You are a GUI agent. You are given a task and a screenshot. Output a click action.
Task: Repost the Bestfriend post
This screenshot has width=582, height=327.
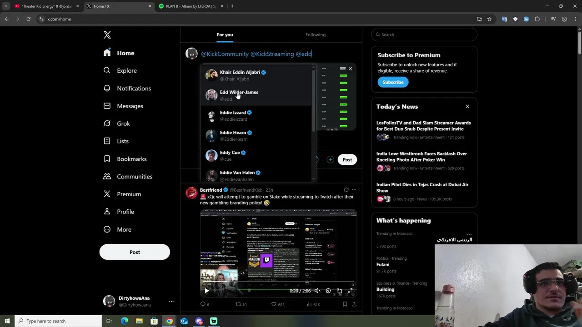coord(241,304)
